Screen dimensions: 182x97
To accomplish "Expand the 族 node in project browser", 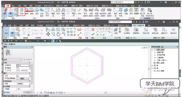I will click(x=152, y=66).
